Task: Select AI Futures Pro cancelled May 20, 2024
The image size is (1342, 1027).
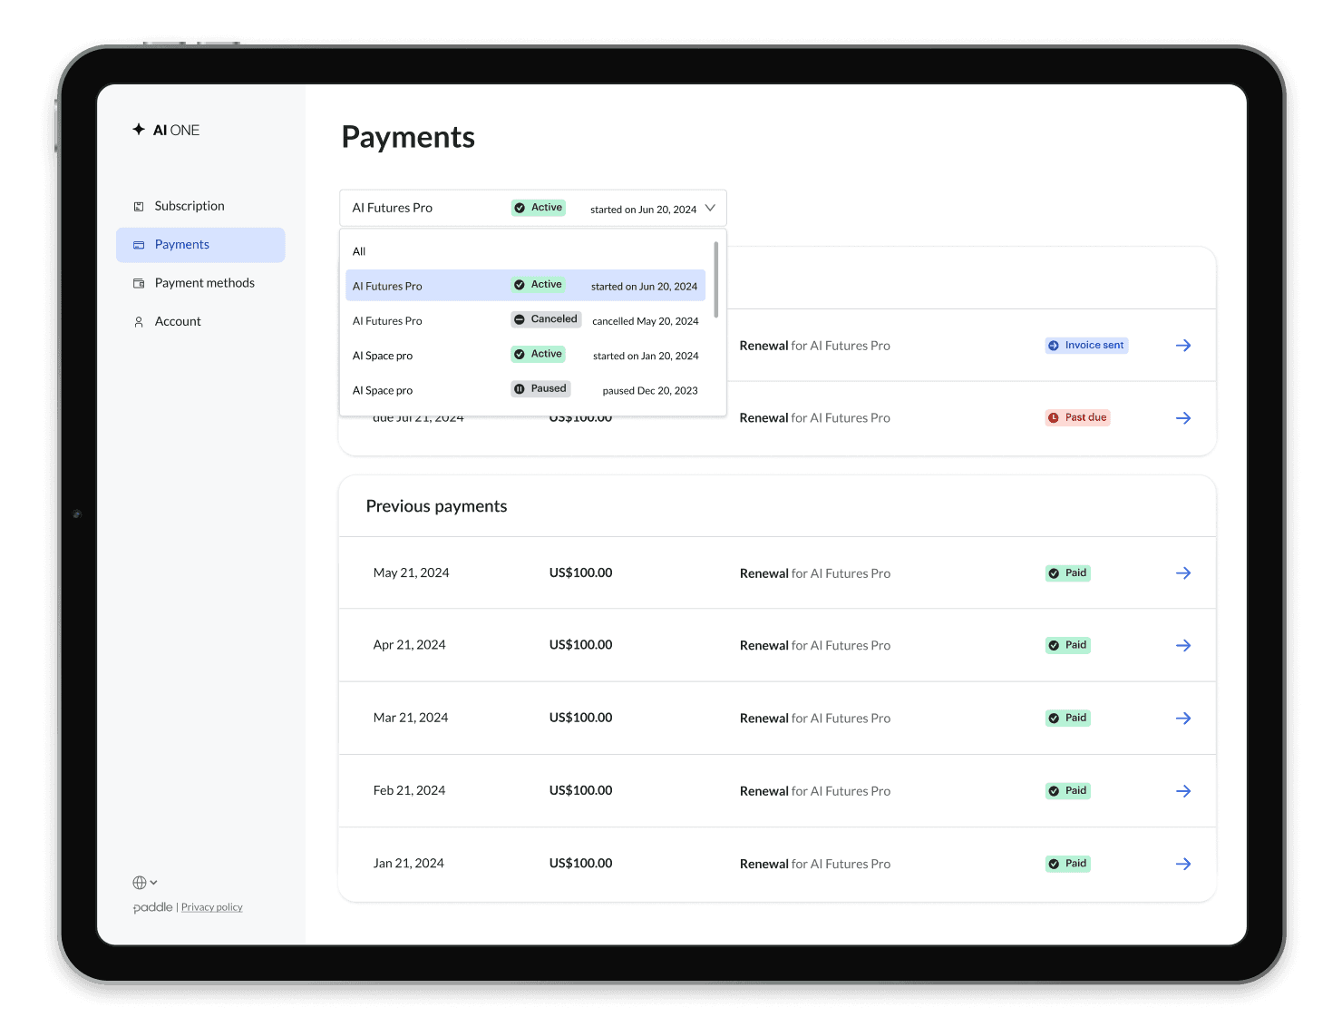Action: 525,320
